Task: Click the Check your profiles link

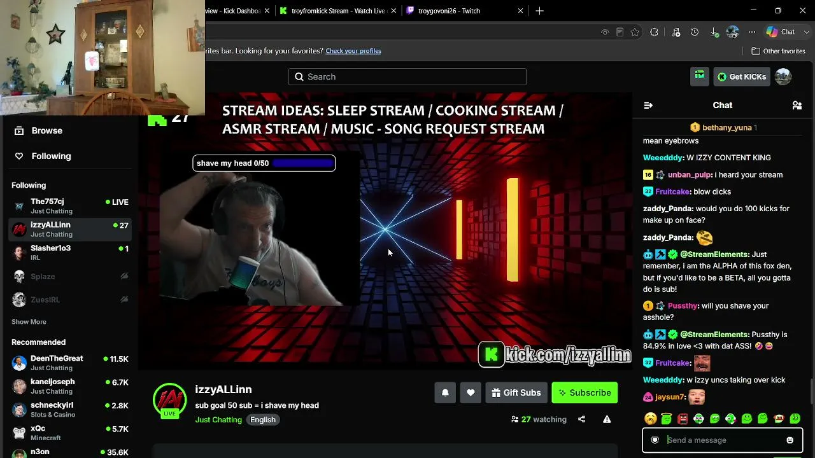Action: point(353,51)
